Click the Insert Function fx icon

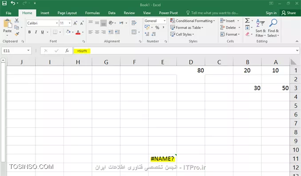click(x=67, y=51)
